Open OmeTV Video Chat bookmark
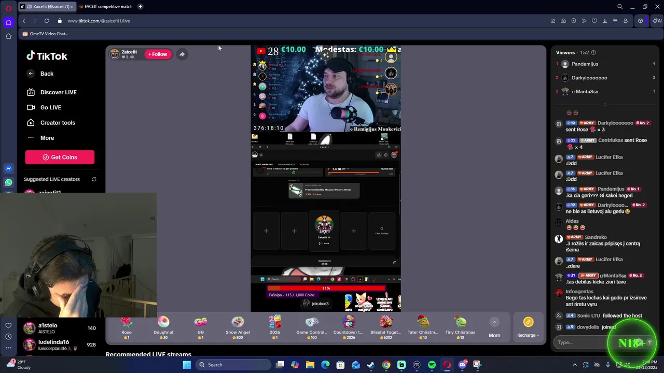Screen dimensions: 664x373 pos(46,34)
